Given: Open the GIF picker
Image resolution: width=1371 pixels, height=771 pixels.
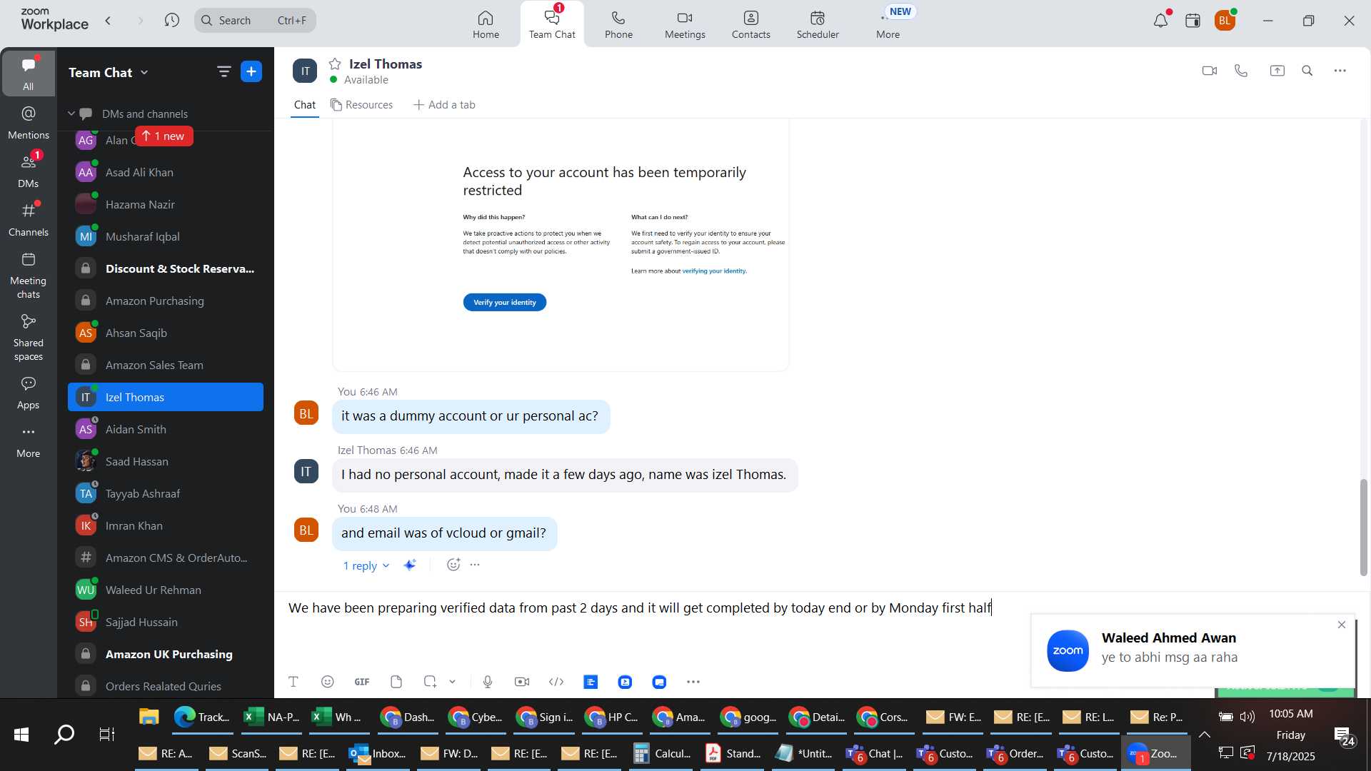Looking at the screenshot, I should tap(362, 682).
